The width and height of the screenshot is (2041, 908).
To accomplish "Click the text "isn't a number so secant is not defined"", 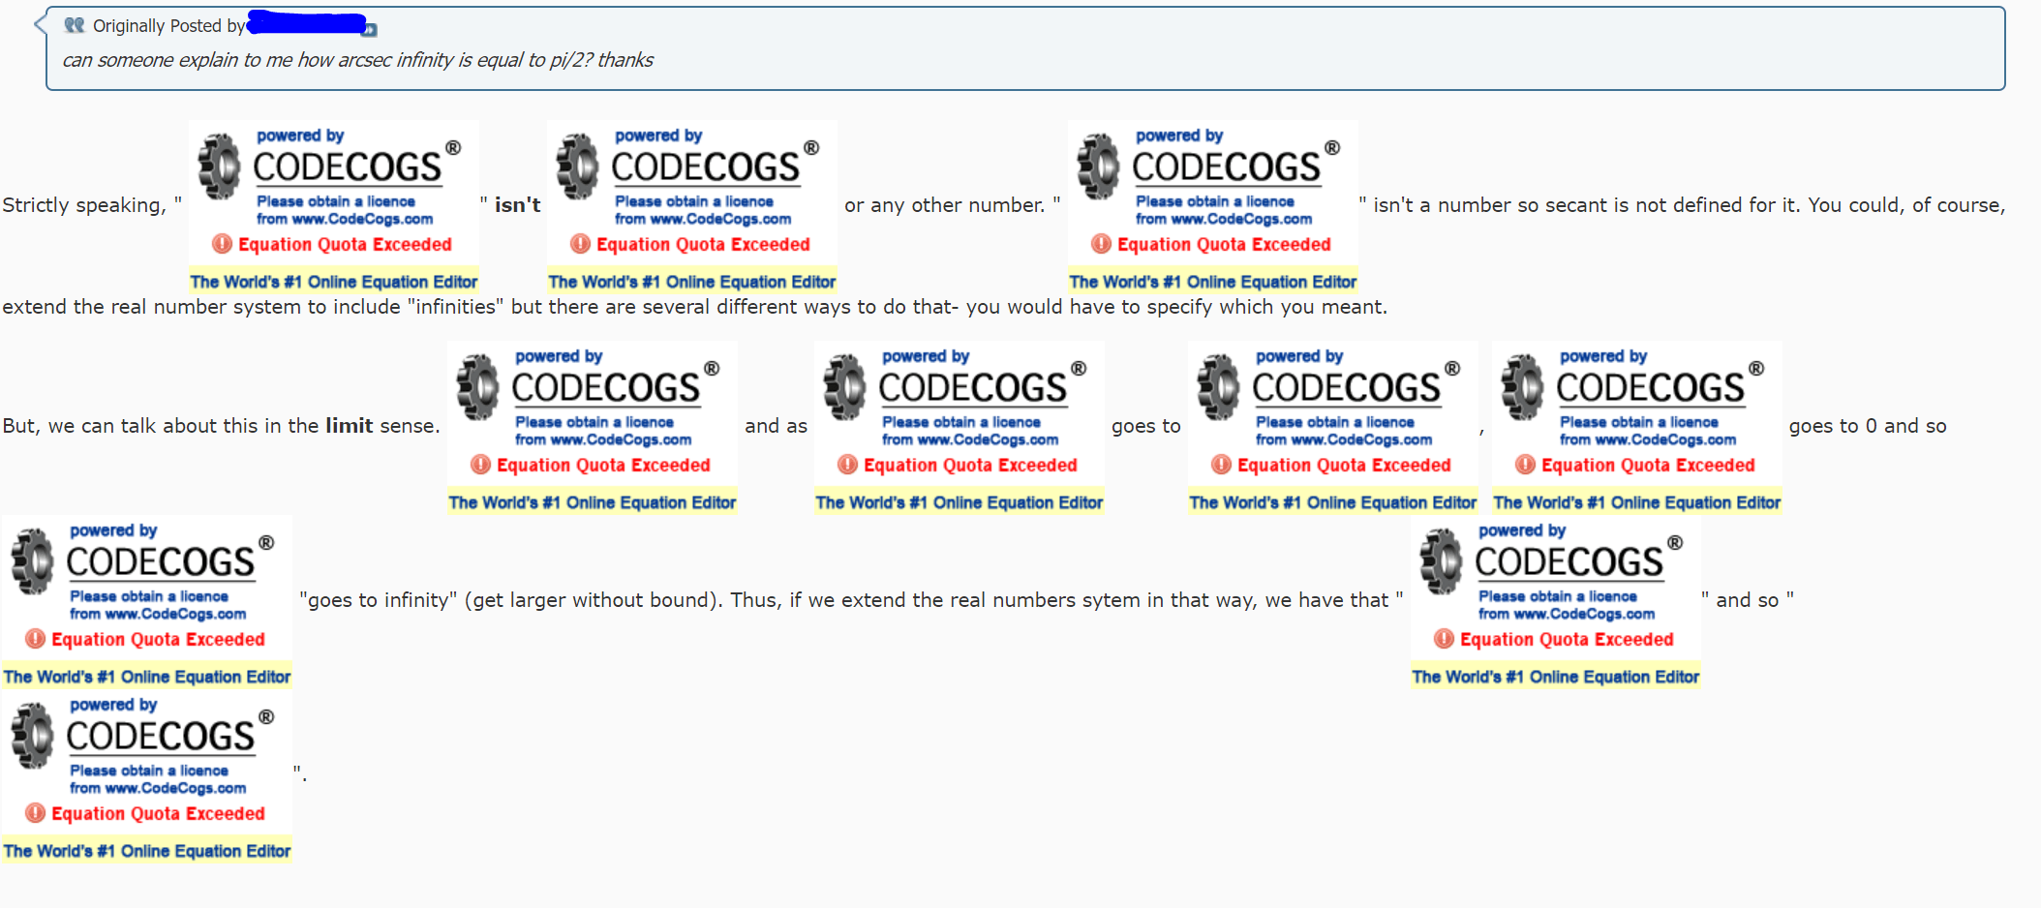I will 1553,205.
